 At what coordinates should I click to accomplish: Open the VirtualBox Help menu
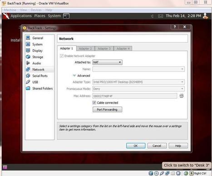click(x=49, y=10)
